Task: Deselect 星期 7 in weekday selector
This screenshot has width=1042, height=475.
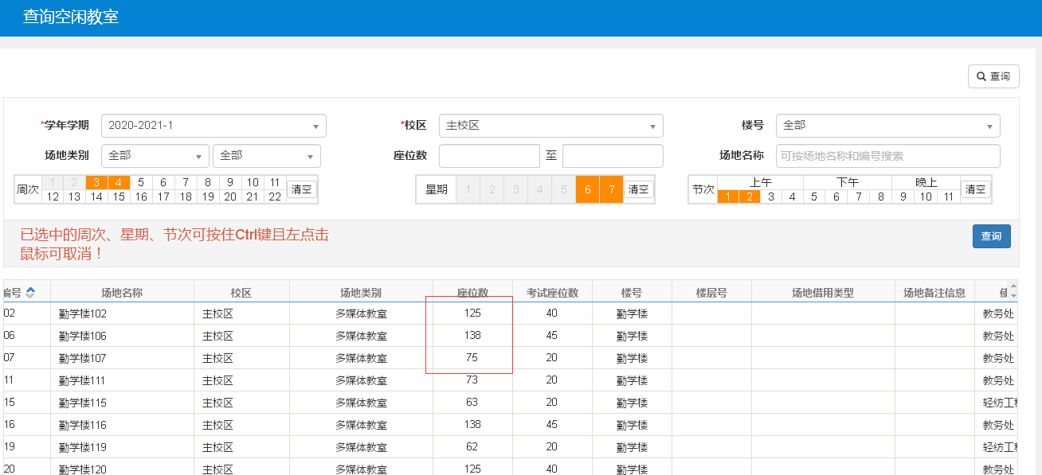Action: coord(612,189)
